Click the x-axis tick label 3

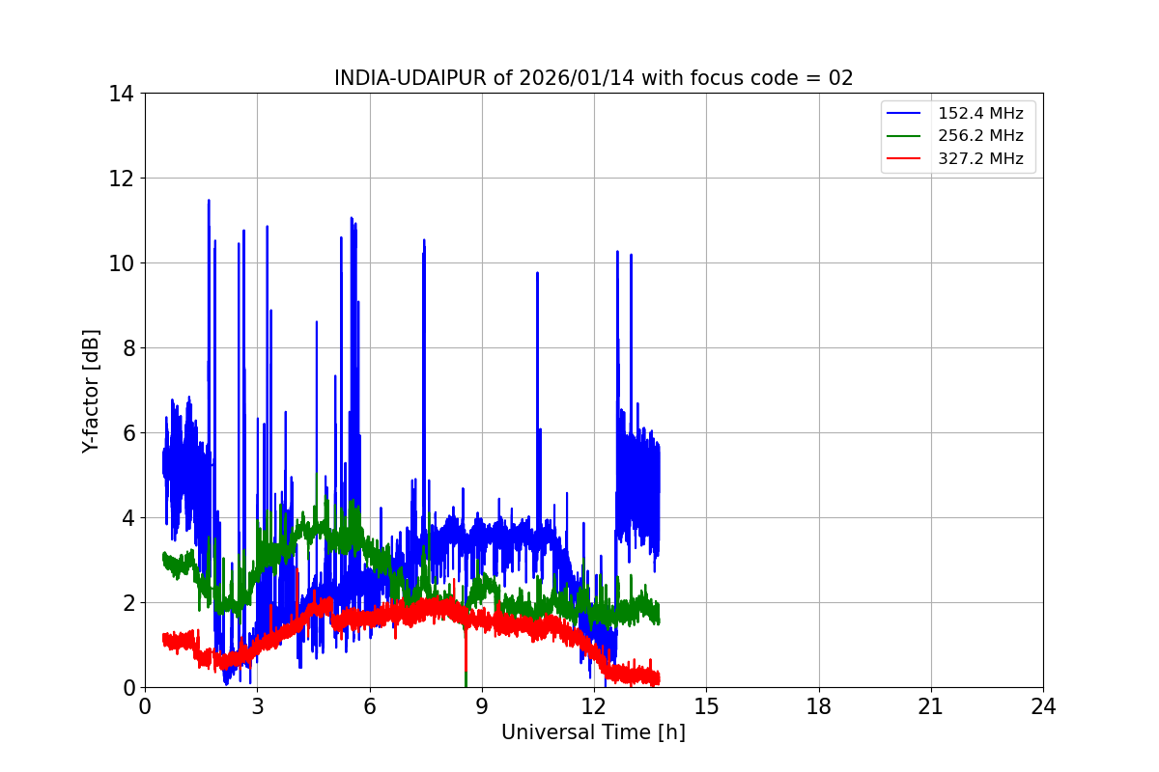(257, 706)
